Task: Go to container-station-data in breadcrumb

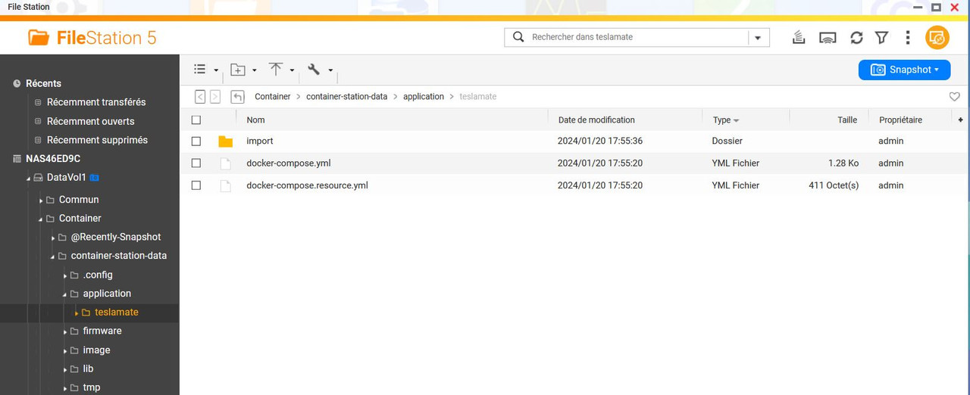Action: coord(347,97)
